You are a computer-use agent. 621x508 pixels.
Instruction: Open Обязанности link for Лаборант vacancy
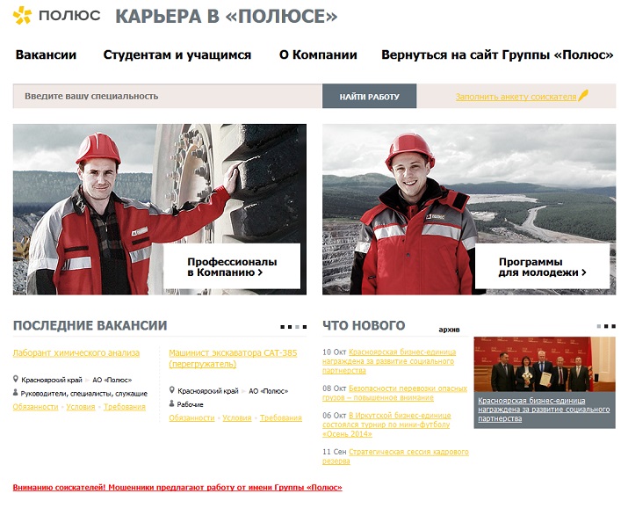[36, 407]
